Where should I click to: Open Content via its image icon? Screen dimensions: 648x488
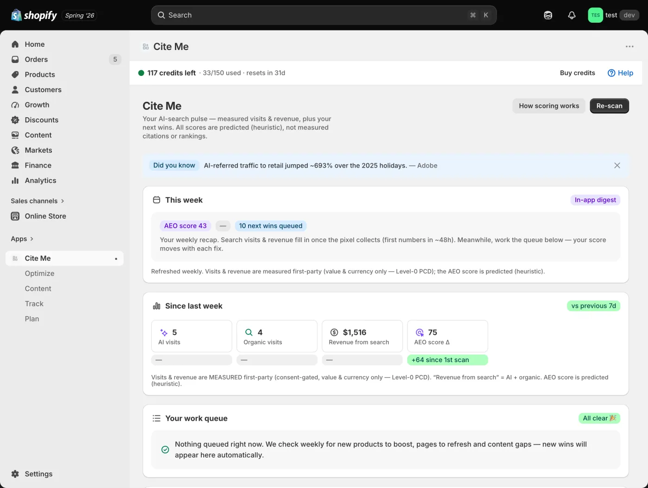[15, 135]
